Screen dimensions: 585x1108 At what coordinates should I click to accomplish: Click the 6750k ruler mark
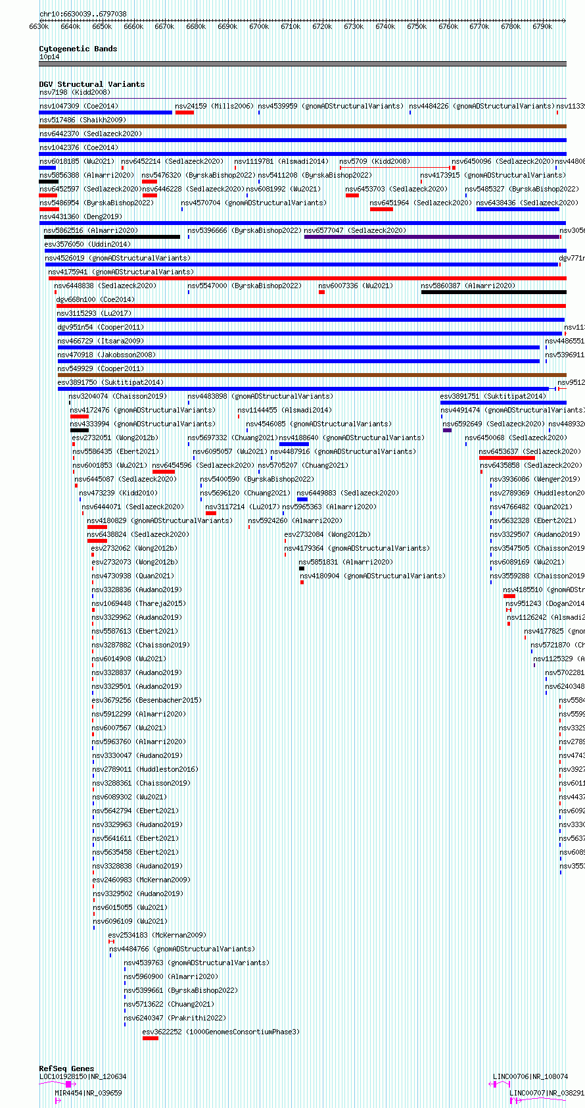click(417, 26)
